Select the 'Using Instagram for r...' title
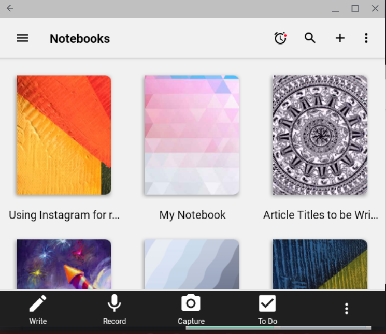This screenshot has height=334, width=386. (x=64, y=215)
